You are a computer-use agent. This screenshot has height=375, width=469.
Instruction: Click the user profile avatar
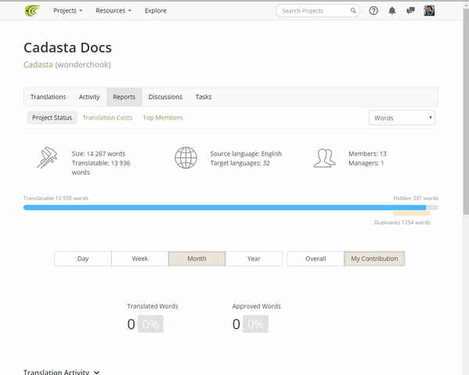429,11
